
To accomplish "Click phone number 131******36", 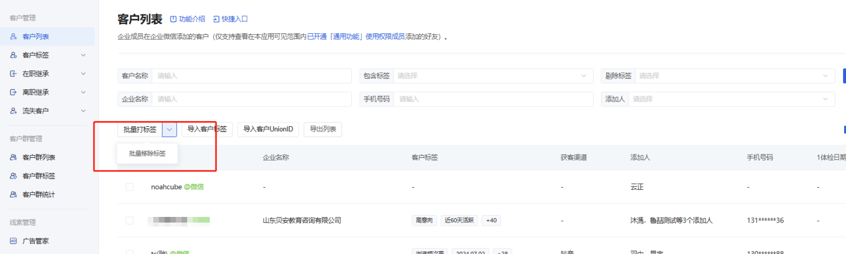I will [765, 220].
